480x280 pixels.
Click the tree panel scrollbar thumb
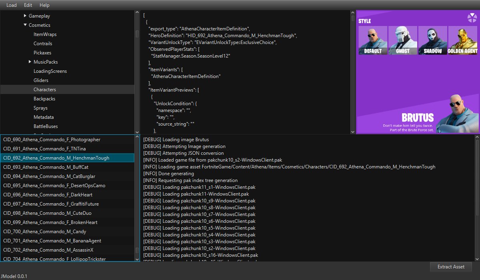[x=137, y=34]
